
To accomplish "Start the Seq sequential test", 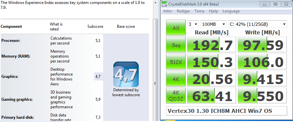I will click(x=176, y=44).
